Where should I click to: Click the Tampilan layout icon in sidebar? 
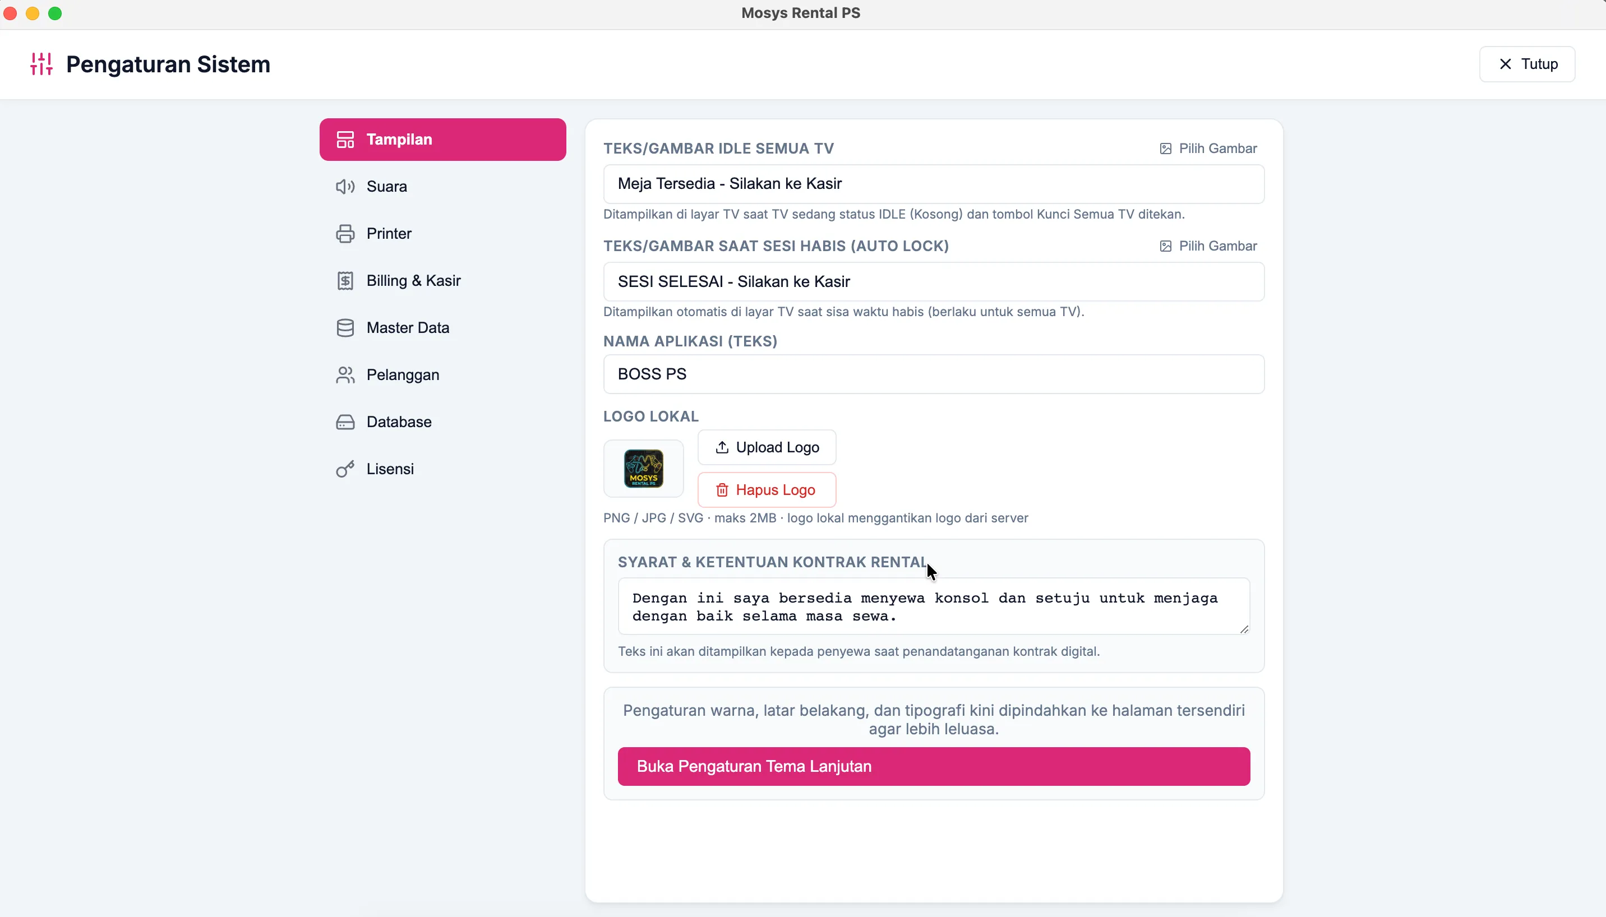coord(345,139)
